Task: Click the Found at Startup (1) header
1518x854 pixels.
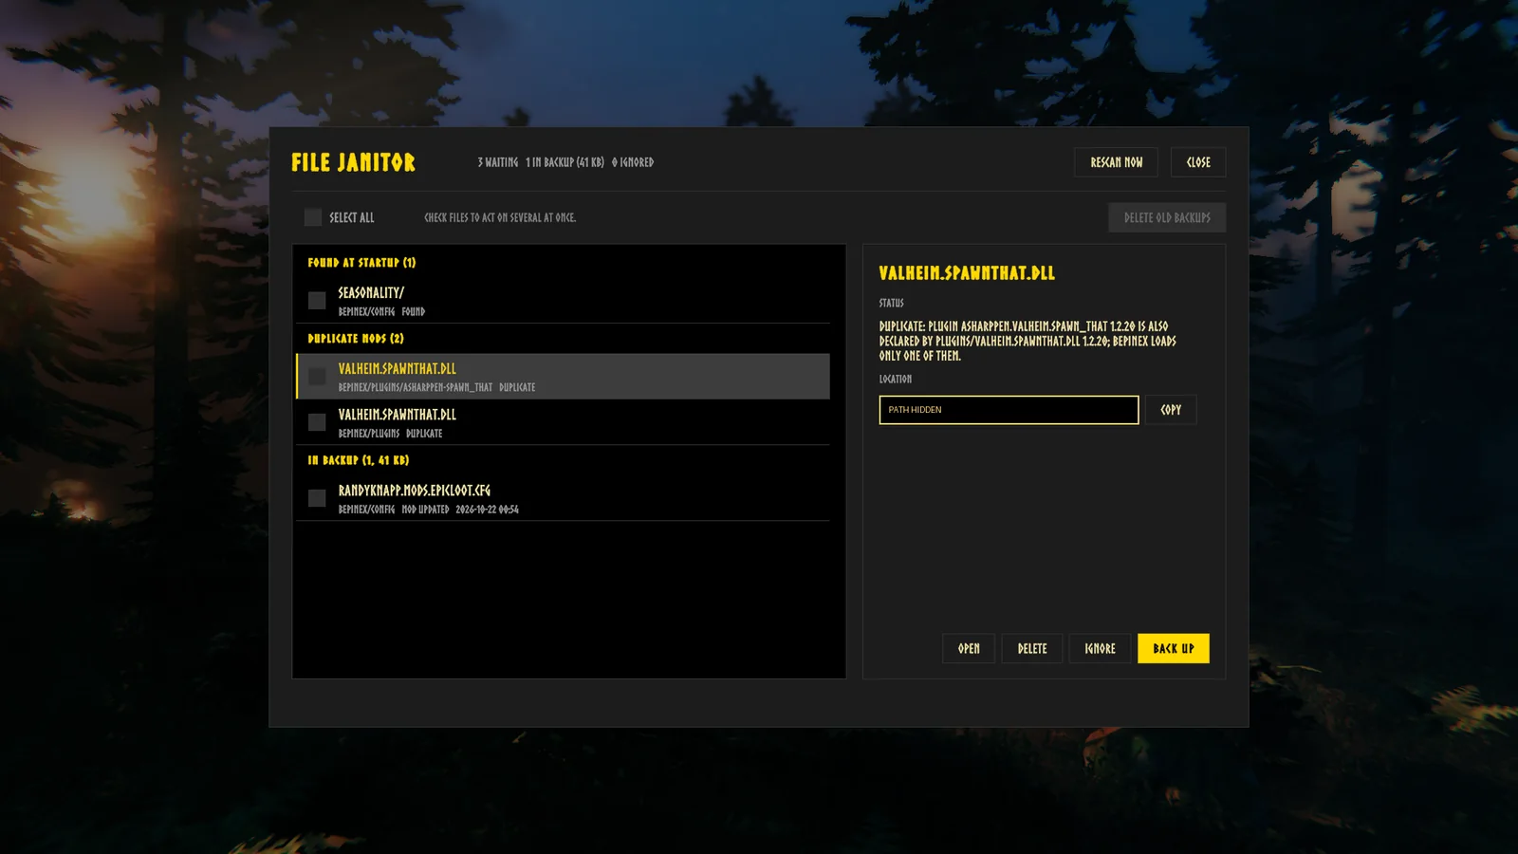Action: coord(361,263)
